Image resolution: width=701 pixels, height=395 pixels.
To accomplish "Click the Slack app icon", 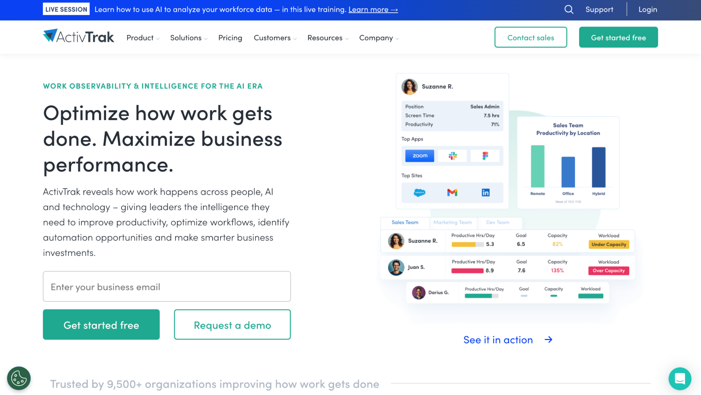I will [x=452, y=155].
